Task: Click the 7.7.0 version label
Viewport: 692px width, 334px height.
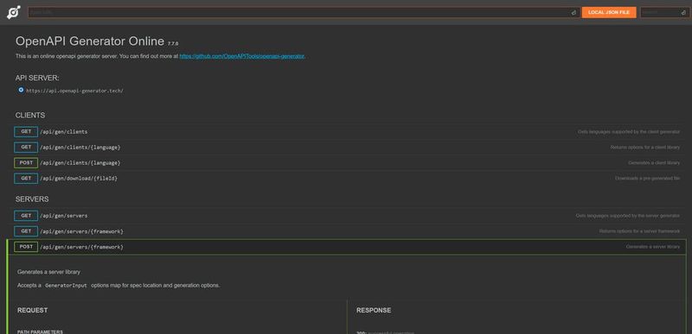Action: click(x=173, y=43)
